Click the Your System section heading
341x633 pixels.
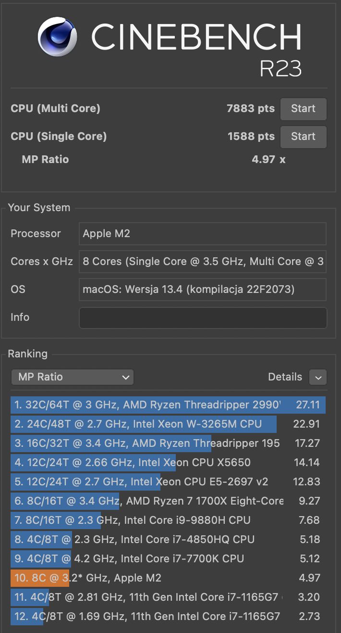tap(39, 208)
